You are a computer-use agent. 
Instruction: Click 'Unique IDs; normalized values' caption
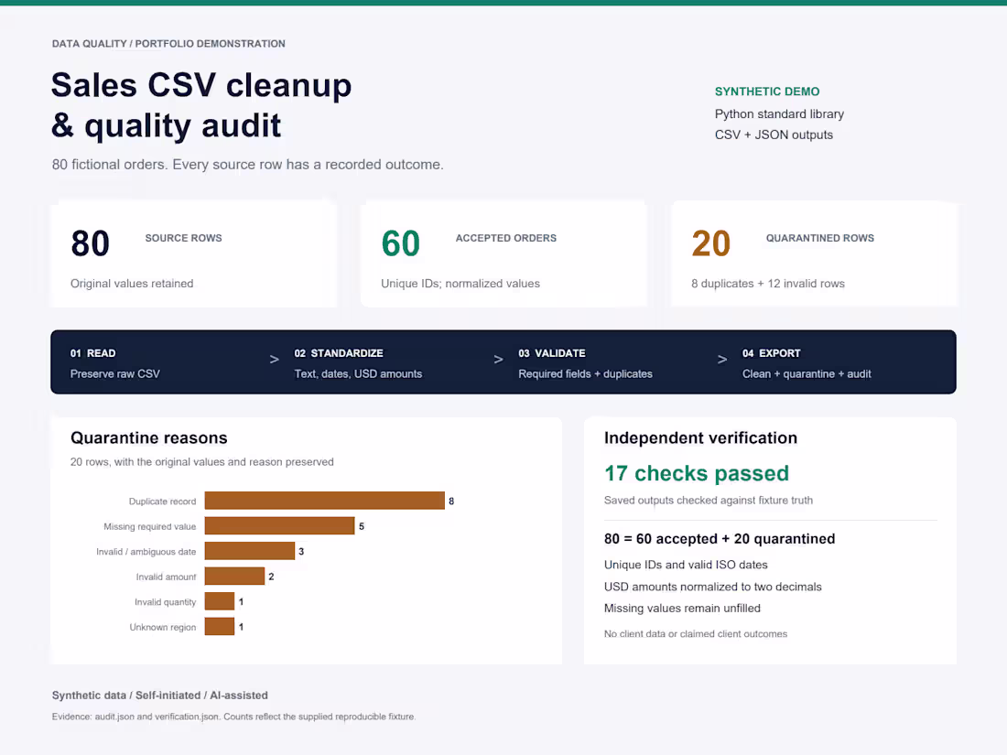coord(460,284)
